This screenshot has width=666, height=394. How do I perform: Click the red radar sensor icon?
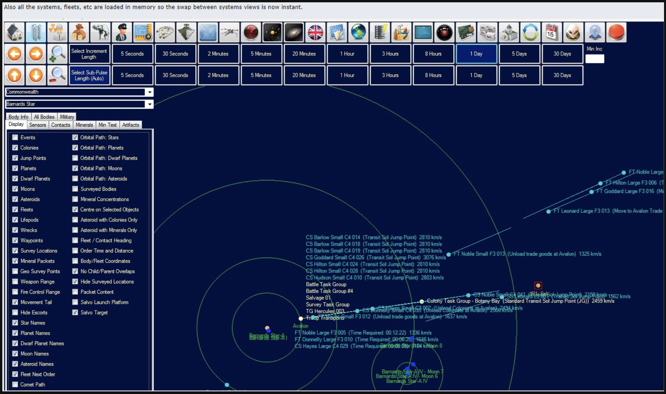pos(251,32)
